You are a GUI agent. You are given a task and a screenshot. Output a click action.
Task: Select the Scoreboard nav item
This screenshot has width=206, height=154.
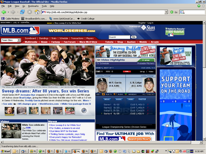point(30,38)
